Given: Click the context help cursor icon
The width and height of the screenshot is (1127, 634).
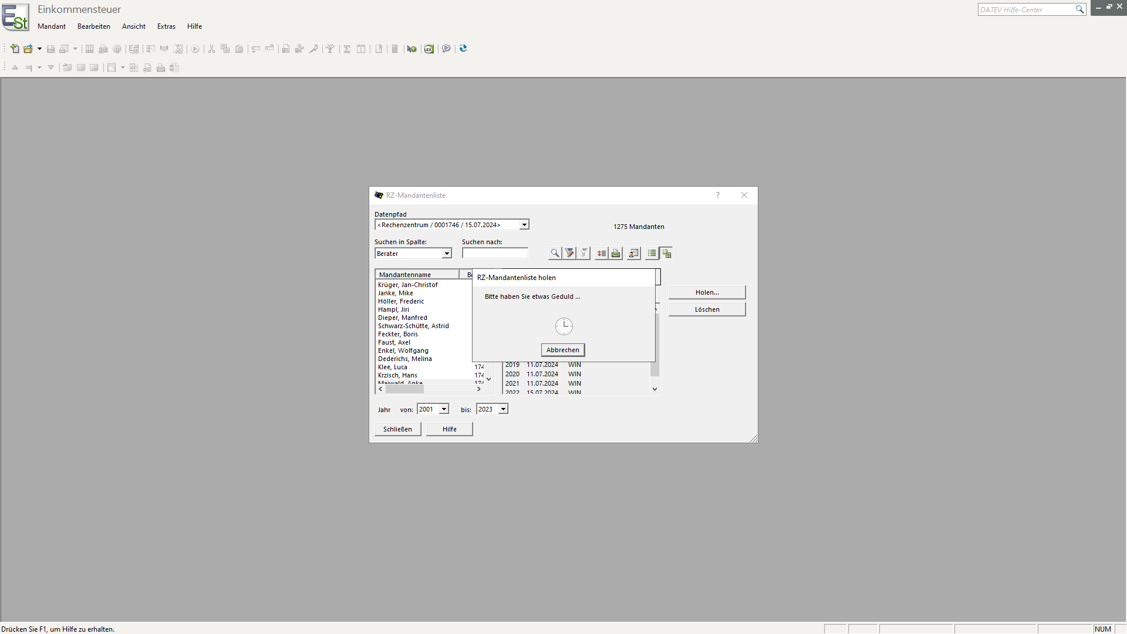Looking at the screenshot, I should coord(411,49).
